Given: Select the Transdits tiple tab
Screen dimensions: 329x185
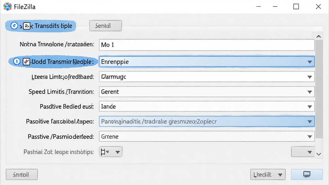Looking at the screenshot, I should point(41,26).
